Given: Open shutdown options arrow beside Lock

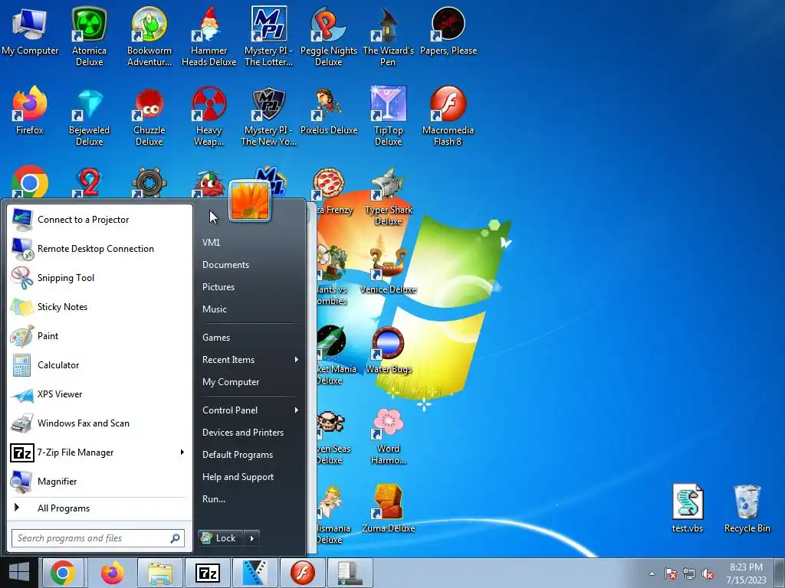Looking at the screenshot, I should click(251, 538).
